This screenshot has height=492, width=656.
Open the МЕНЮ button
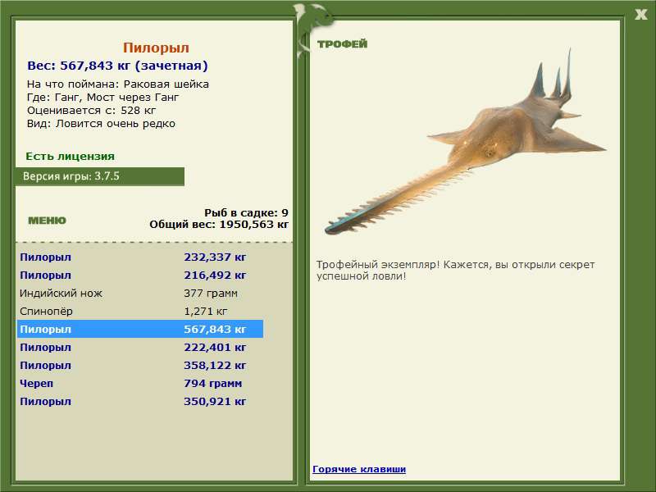(x=47, y=221)
